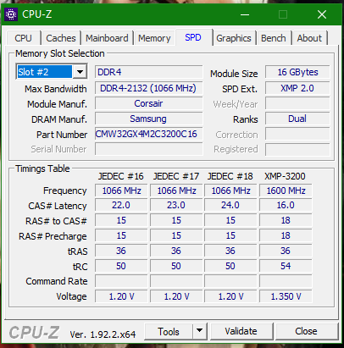The width and height of the screenshot is (344, 348).
Task: Click the empty XMP Command Rate cell
Action: point(286,281)
